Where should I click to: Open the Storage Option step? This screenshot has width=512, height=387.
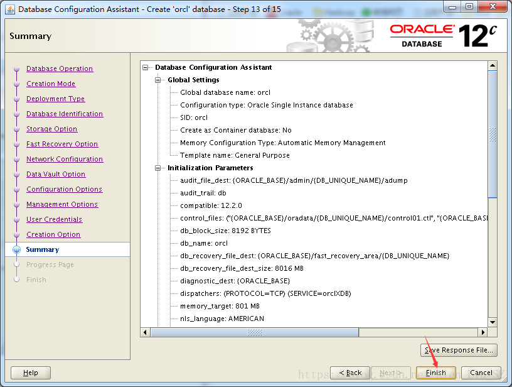52,129
